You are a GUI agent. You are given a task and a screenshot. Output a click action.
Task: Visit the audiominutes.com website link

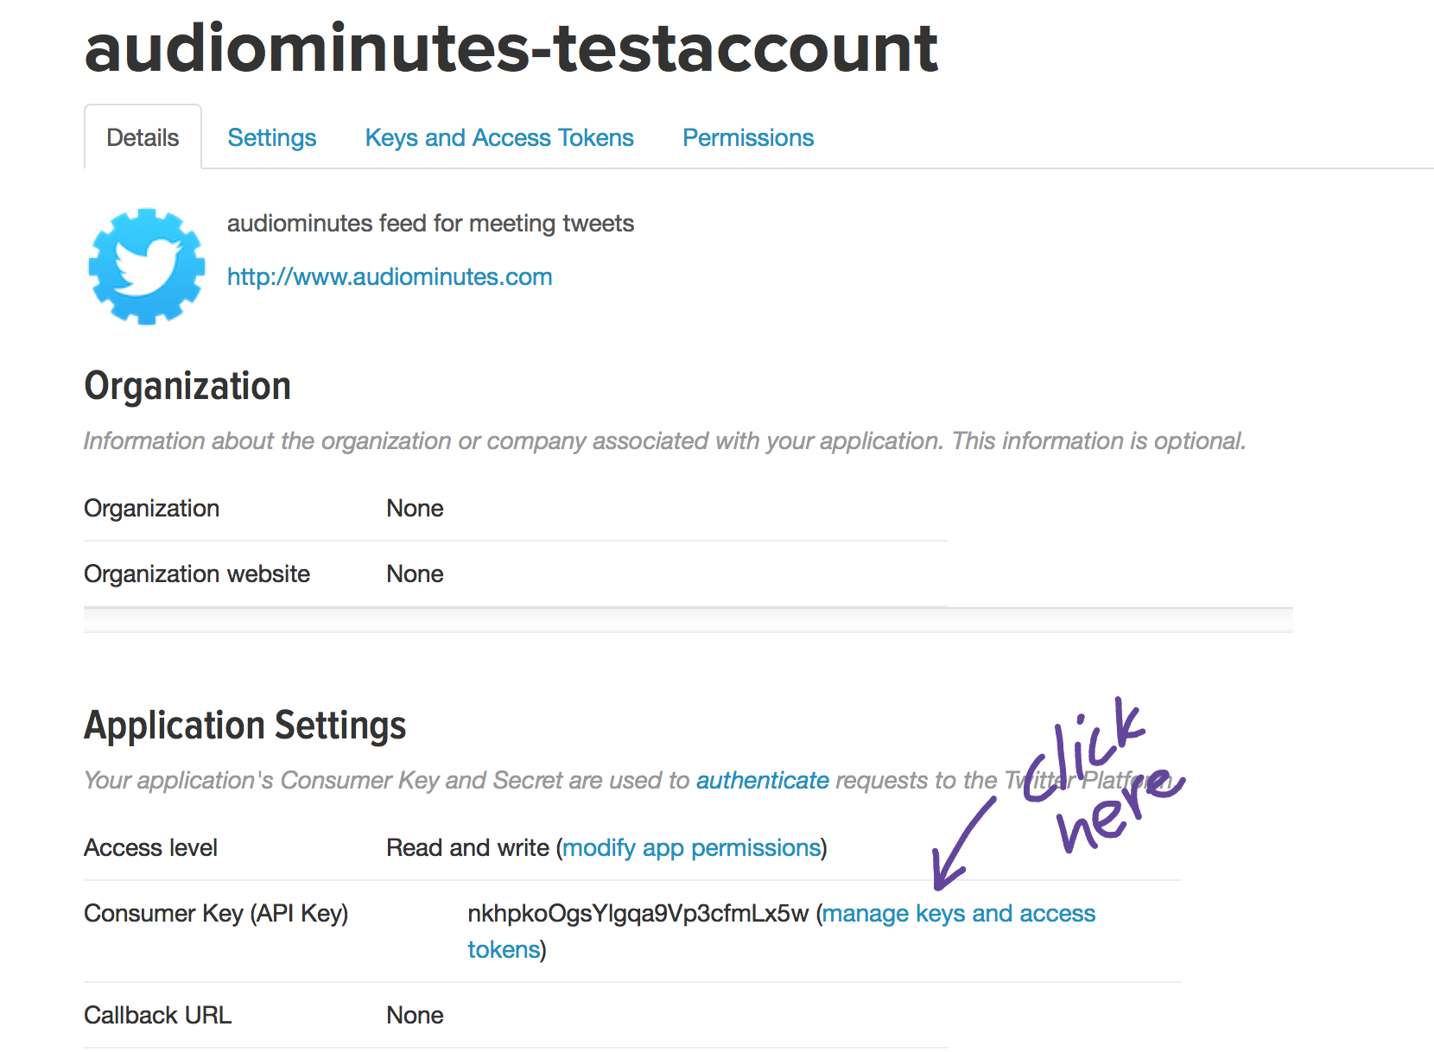(x=390, y=276)
